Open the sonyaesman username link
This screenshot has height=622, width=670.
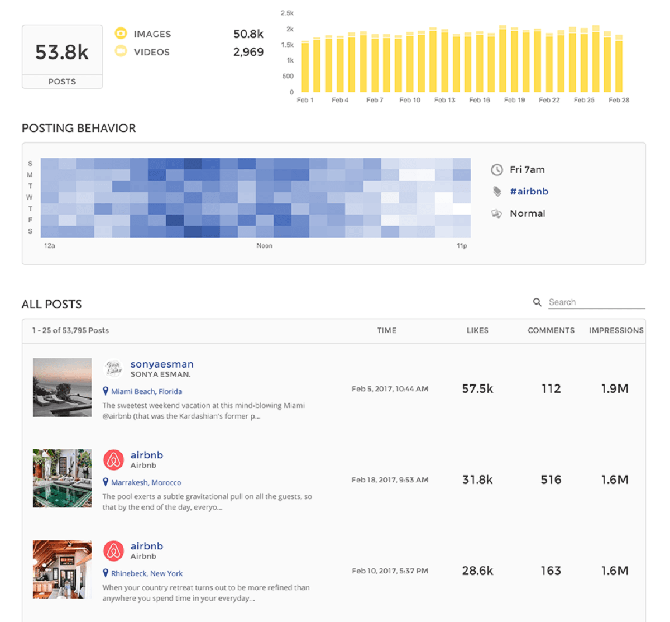pyautogui.click(x=162, y=364)
